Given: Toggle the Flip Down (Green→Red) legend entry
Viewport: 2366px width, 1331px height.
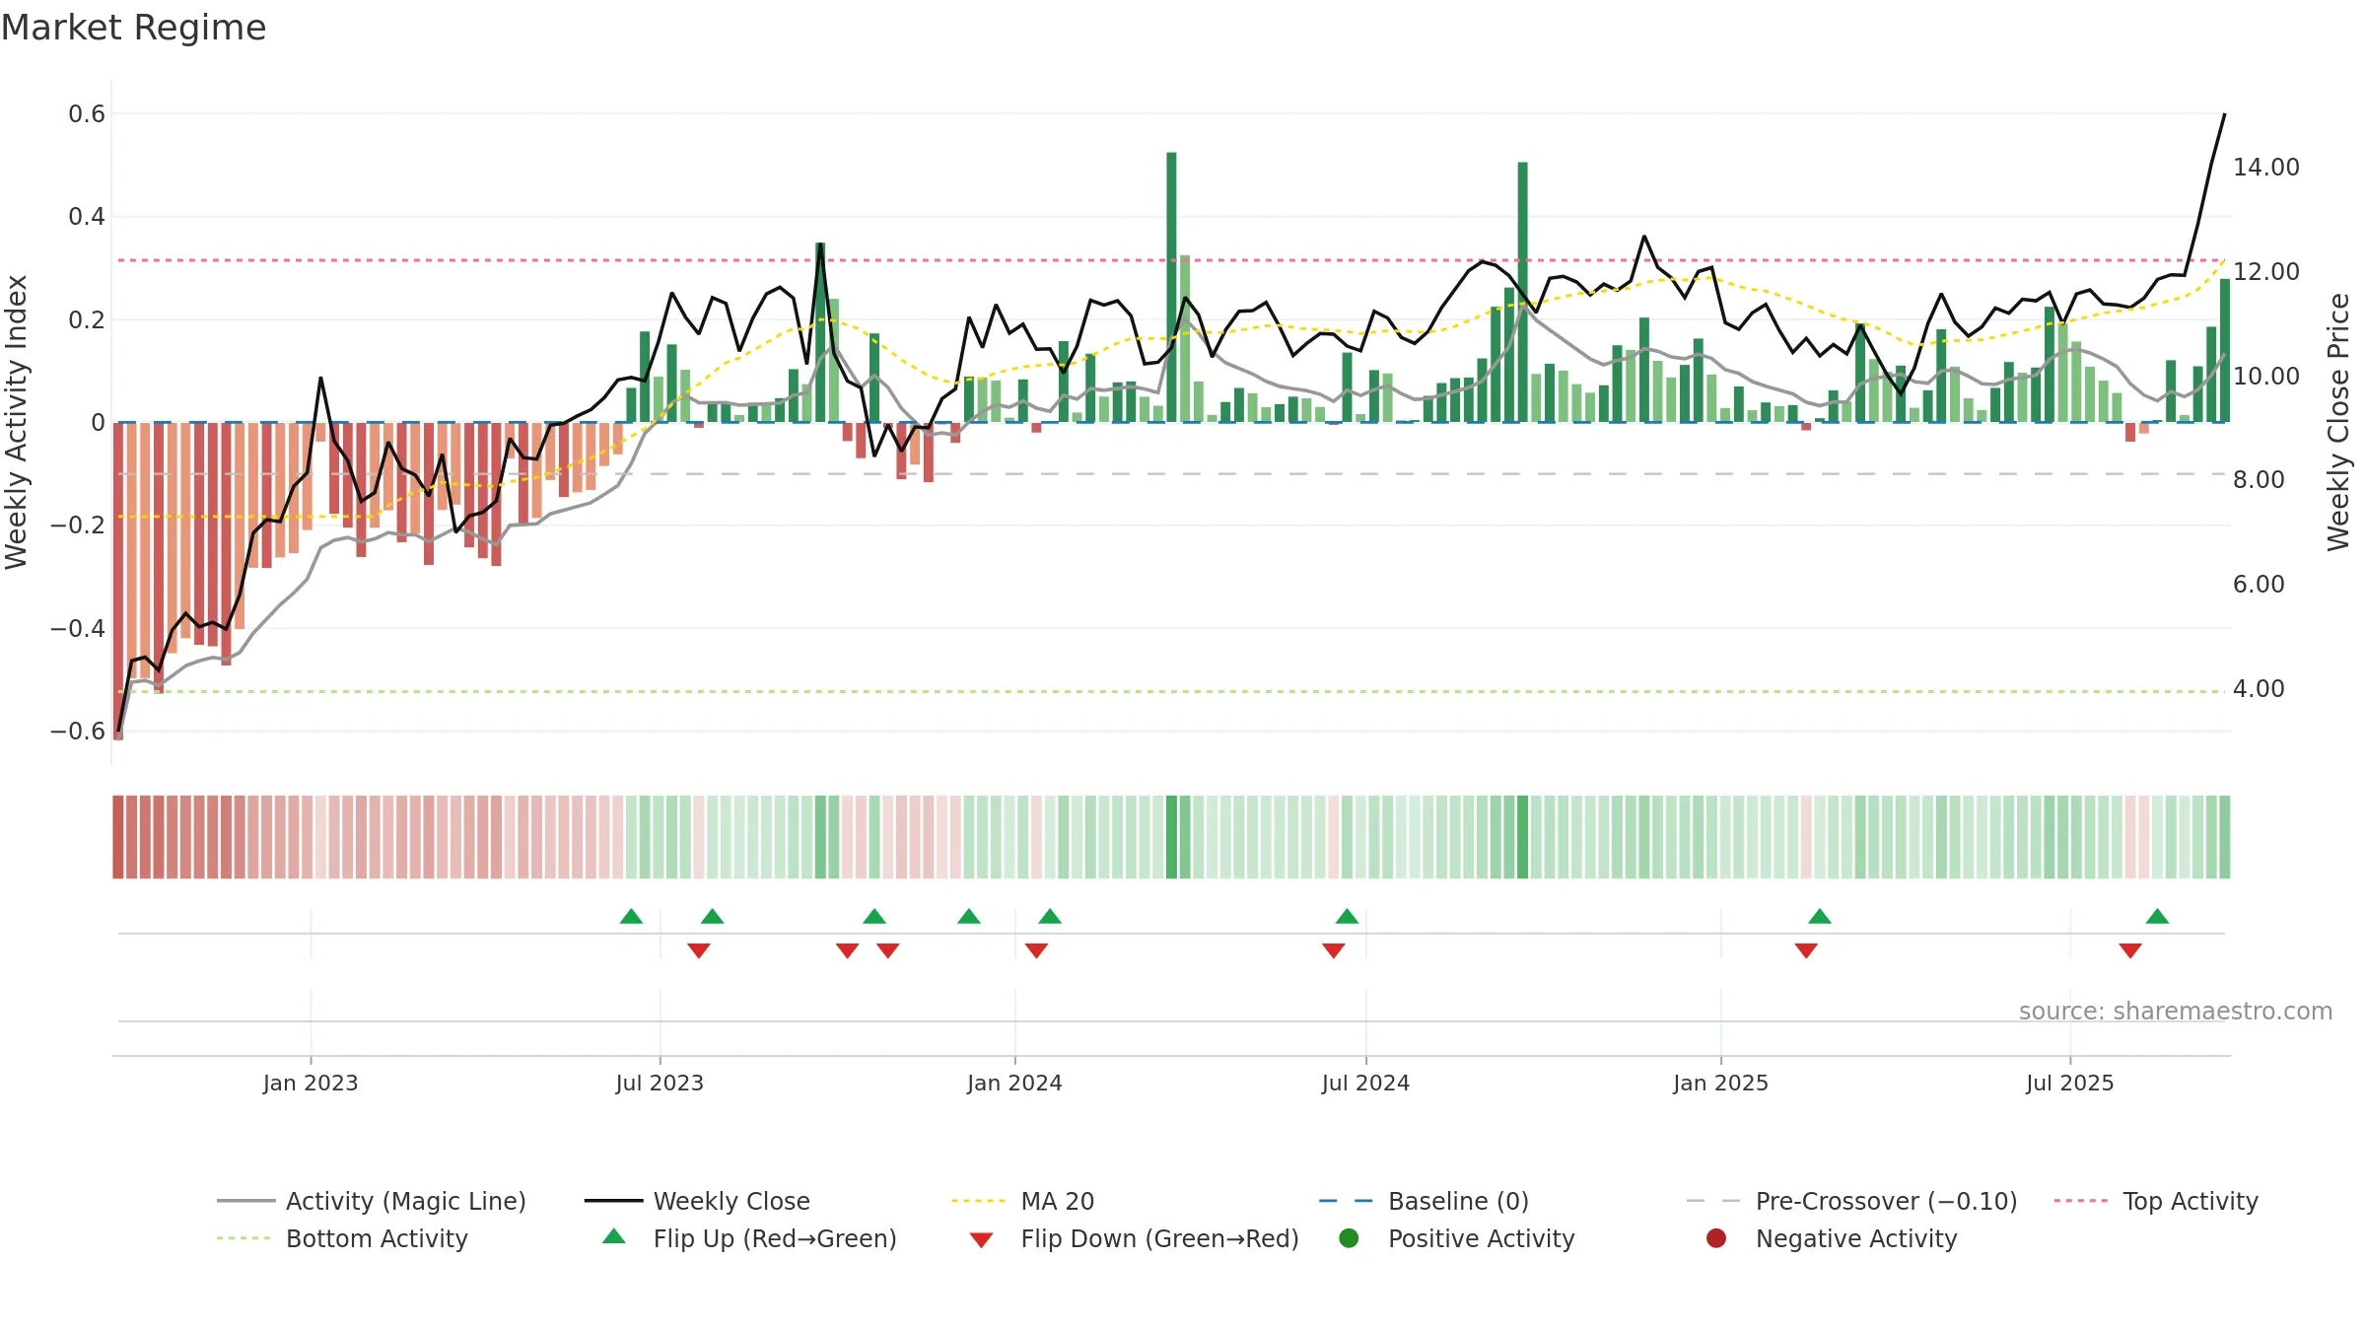Looking at the screenshot, I should pos(1134,1238).
